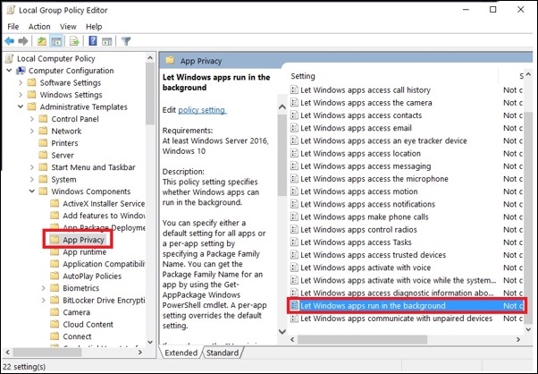Click the policy icon beside 'access motion'
This screenshot has width=538, height=374.
pos(294,191)
